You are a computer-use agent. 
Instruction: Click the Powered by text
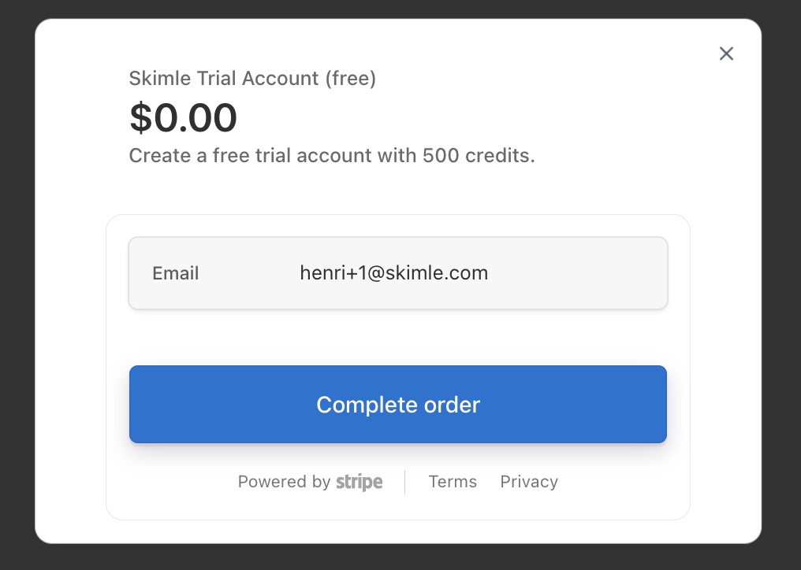pyautogui.click(x=284, y=482)
